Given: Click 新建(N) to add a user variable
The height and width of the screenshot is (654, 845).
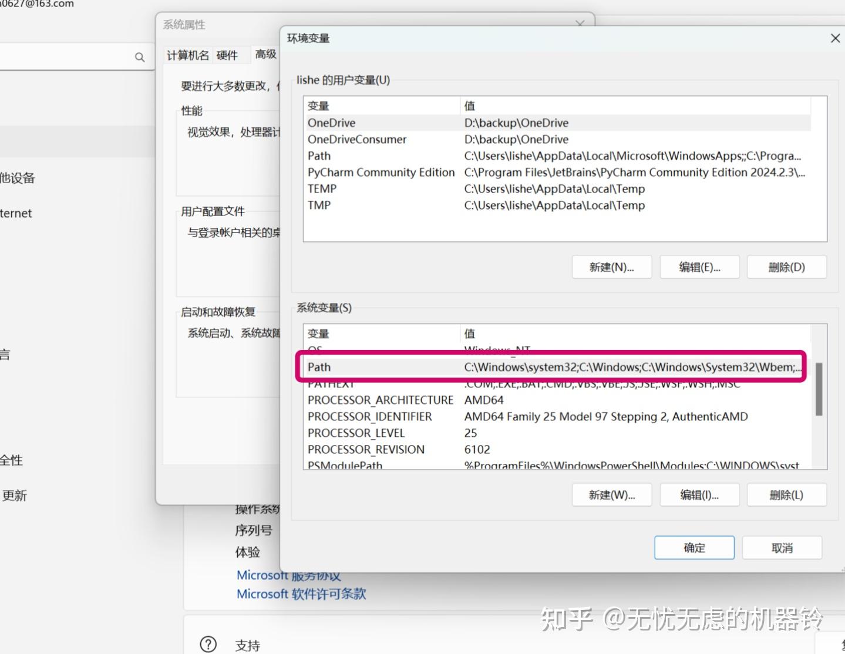Looking at the screenshot, I should (x=611, y=267).
